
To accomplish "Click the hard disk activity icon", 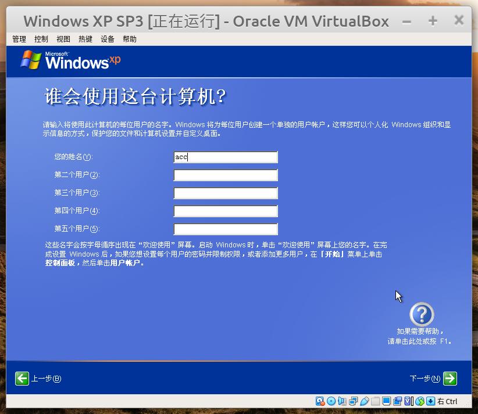I will 319,401.
